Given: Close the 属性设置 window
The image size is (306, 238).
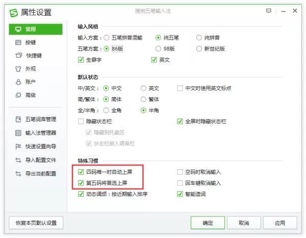Looking at the screenshot, I should (x=295, y=11).
